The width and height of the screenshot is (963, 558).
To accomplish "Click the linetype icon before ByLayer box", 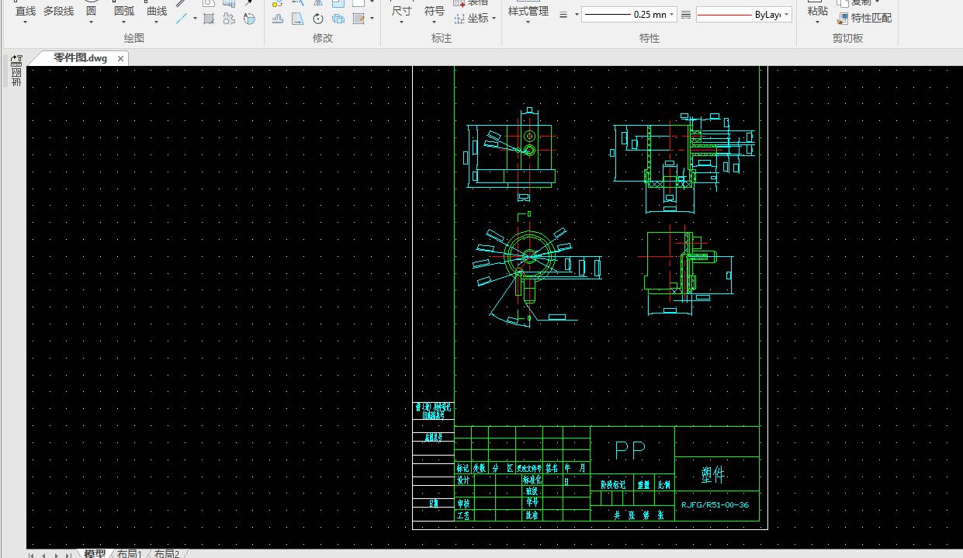I will coord(686,15).
